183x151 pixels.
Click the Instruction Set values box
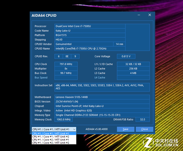coord(102,87)
